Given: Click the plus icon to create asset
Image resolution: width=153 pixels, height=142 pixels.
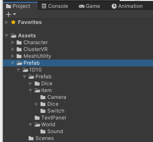Looking at the screenshot, I should [9, 14].
